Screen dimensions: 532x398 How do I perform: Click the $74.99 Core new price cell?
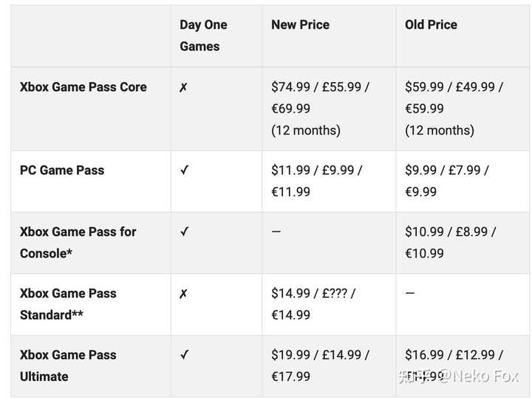320,108
